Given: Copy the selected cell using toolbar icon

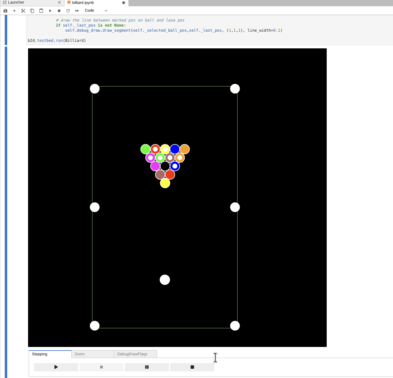Looking at the screenshot, I should point(32,11).
